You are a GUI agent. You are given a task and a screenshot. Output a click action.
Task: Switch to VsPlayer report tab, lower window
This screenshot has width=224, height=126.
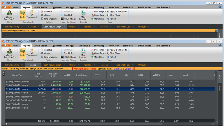tap(142, 65)
